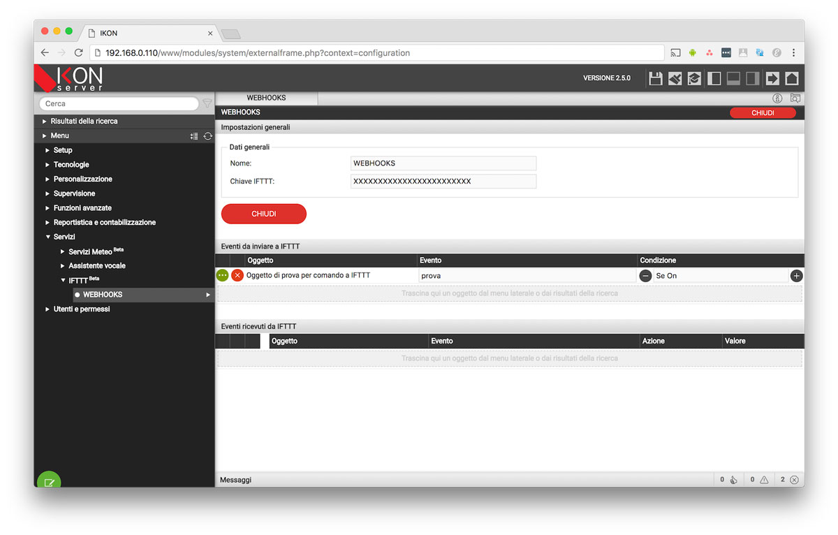Click the top right CHIUDI button
Screen dimensions: 838x535
coord(763,112)
